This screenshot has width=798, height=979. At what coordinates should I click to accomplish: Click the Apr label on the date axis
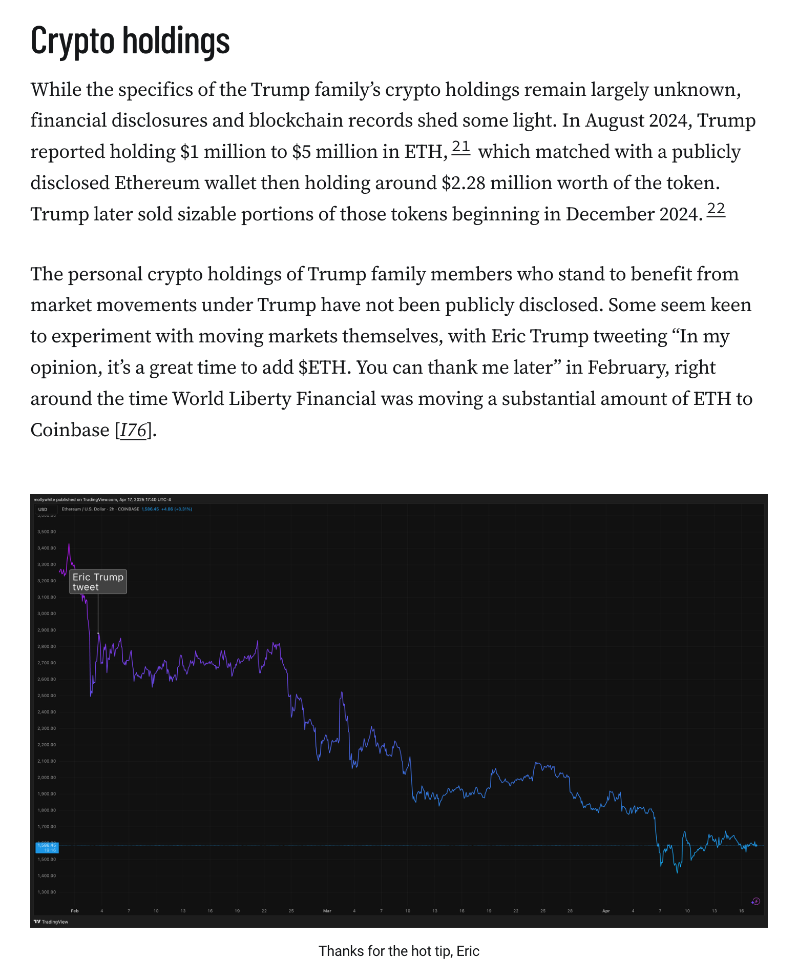[606, 911]
